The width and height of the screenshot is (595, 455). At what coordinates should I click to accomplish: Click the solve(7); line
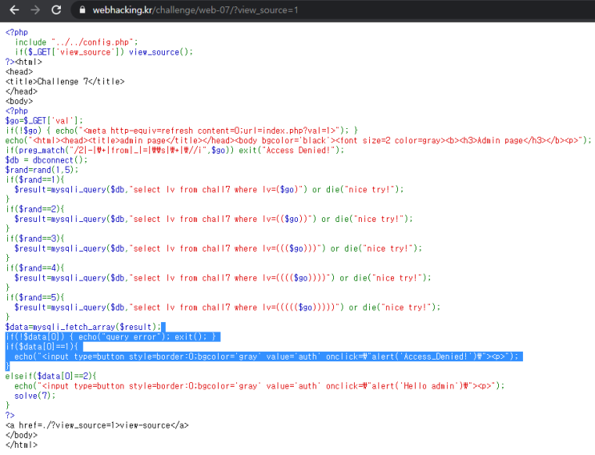pos(35,396)
